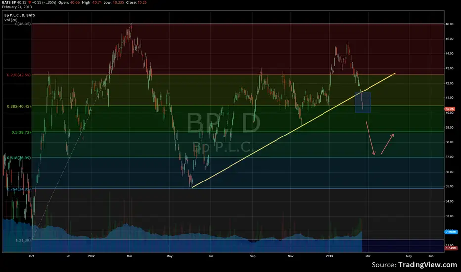Screen dimensions: 461x272
Task: Click 37.00 on the price axis
Action: (449, 157)
